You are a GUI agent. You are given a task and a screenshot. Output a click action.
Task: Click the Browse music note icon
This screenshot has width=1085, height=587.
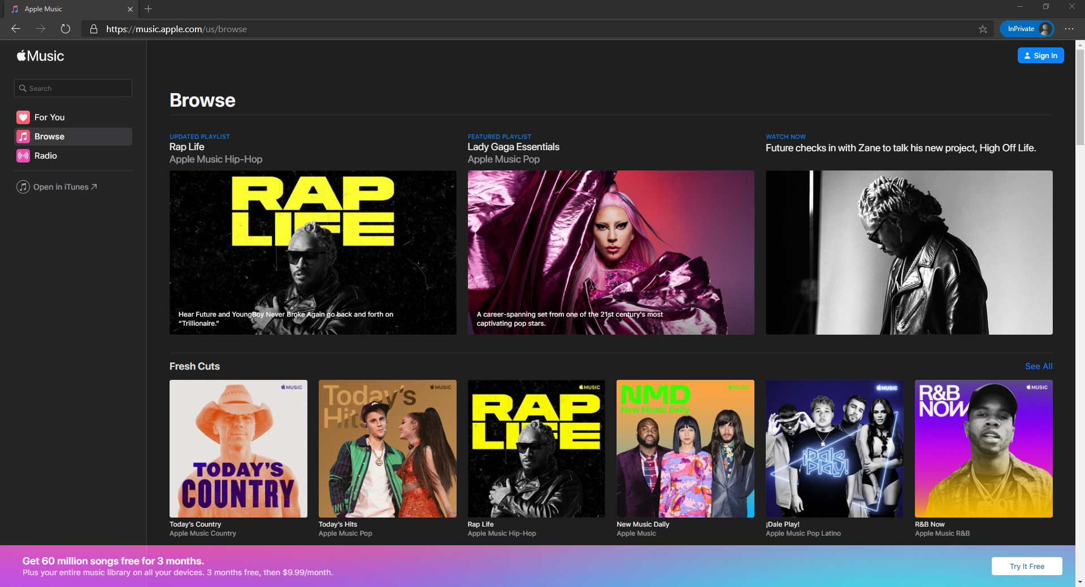click(23, 137)
